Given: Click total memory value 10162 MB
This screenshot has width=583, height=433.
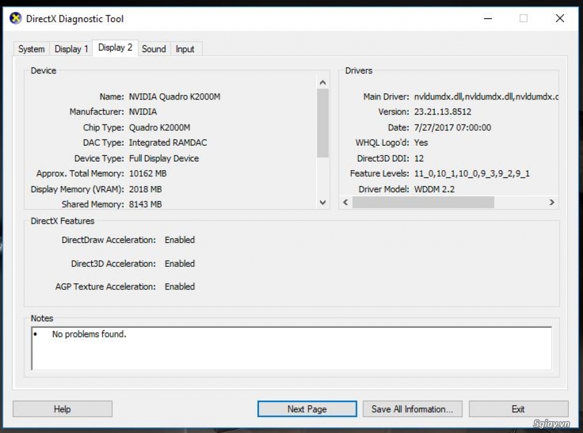Looking at the screenshot, I should (147, 174).
